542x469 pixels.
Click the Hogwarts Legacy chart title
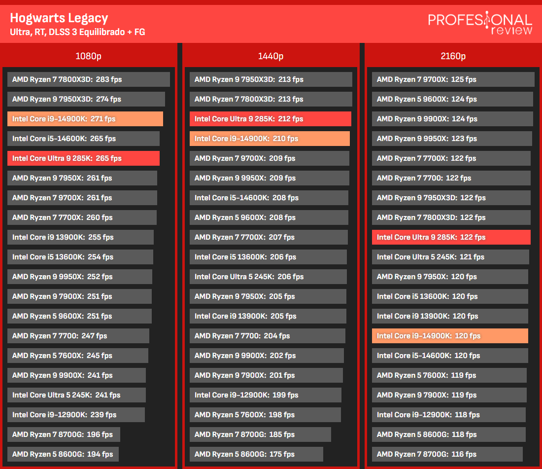(59, 18)
